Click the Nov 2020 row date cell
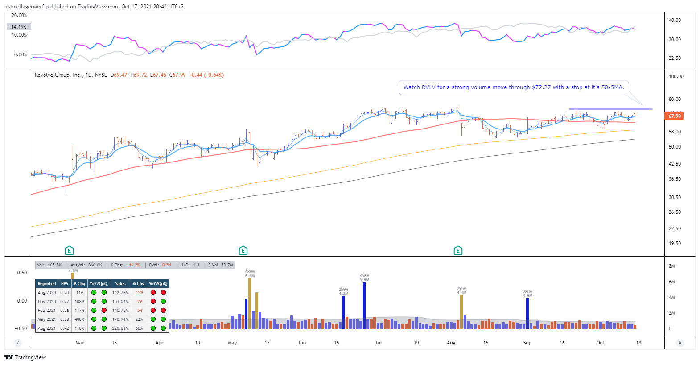Screen dimensions: 700x365 (x=47, y=302)
